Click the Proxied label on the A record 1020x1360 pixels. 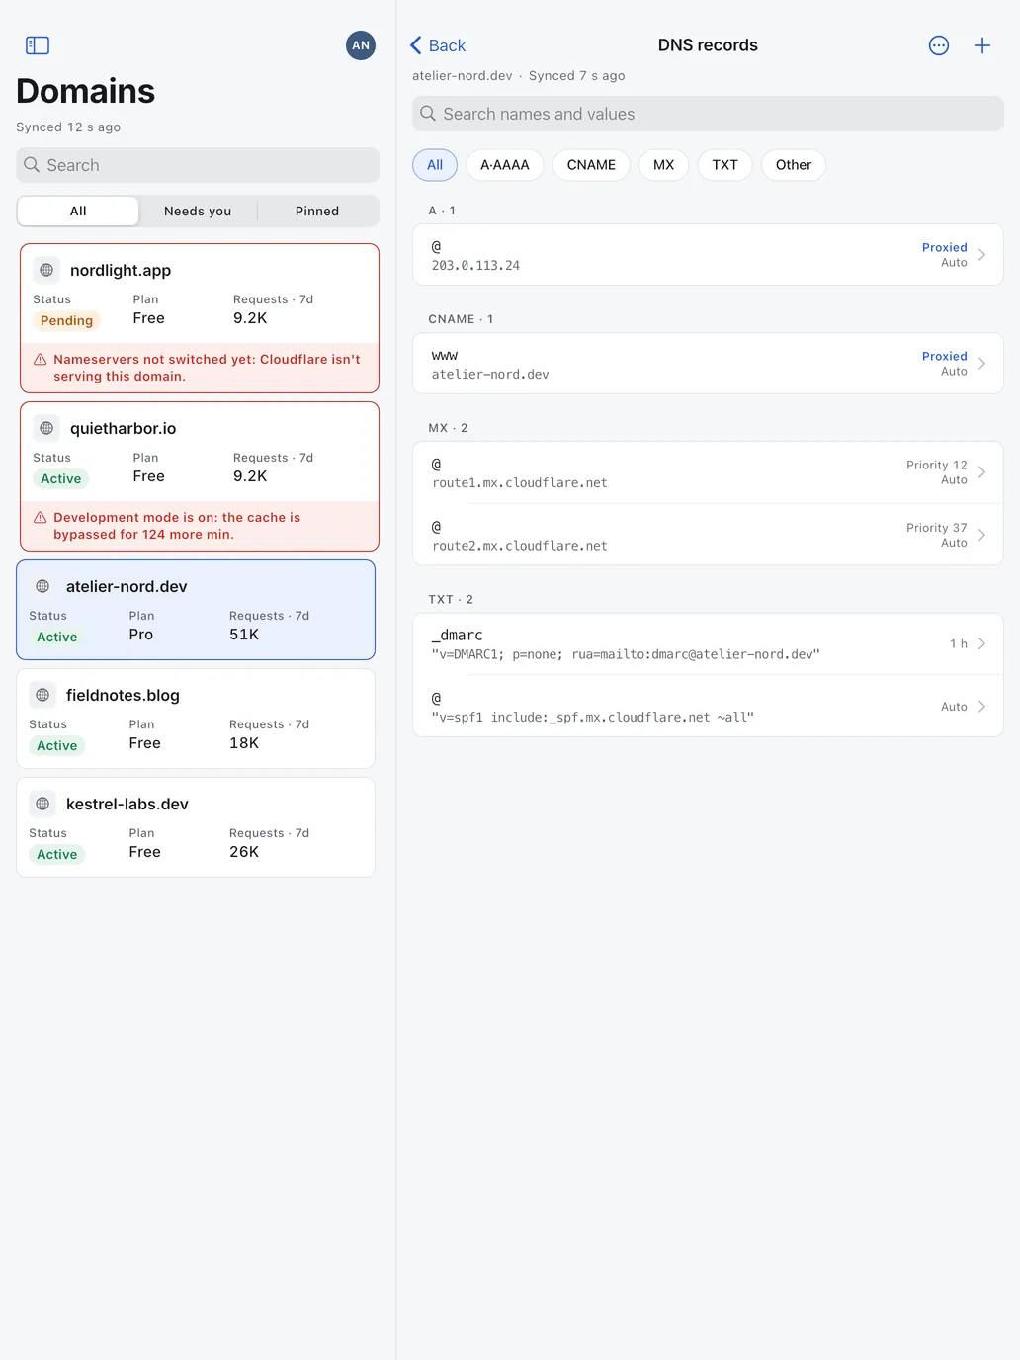point(945,247)
